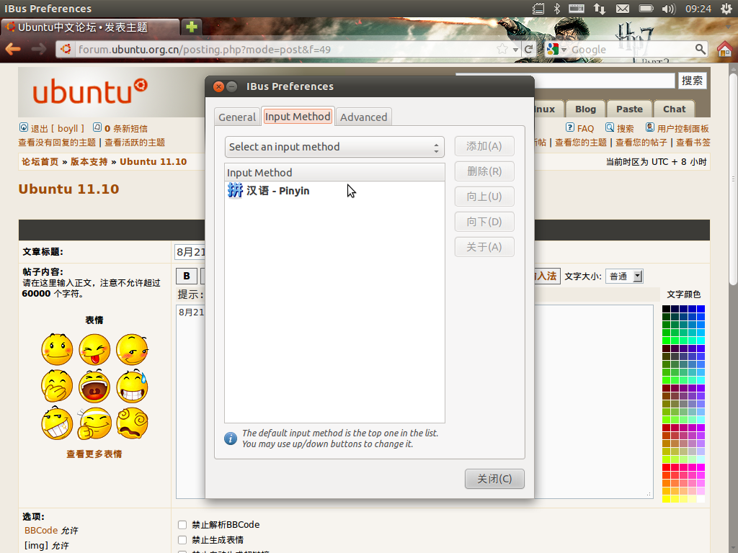The width and height of the screenshot is (738, 553).
Task: Click the Firefox forward arrow button
Action: 39,49
